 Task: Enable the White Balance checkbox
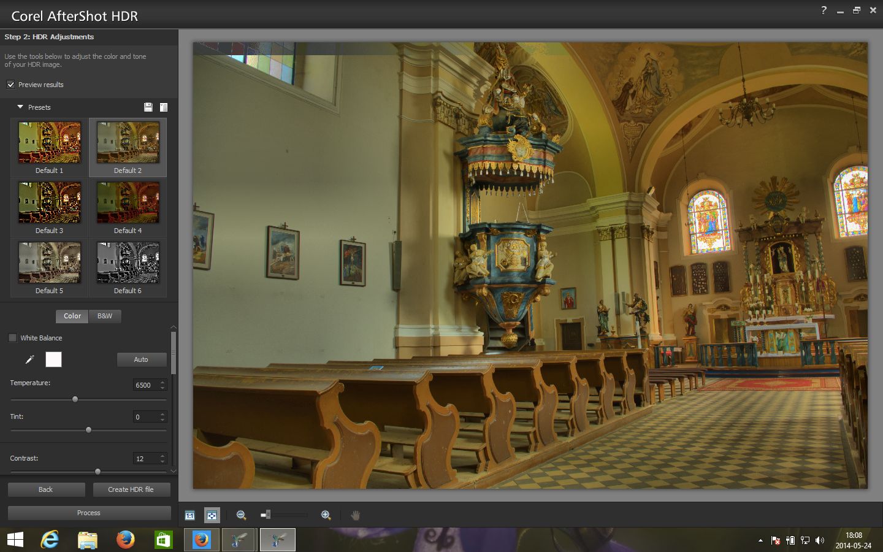click(x=13, y=338)
